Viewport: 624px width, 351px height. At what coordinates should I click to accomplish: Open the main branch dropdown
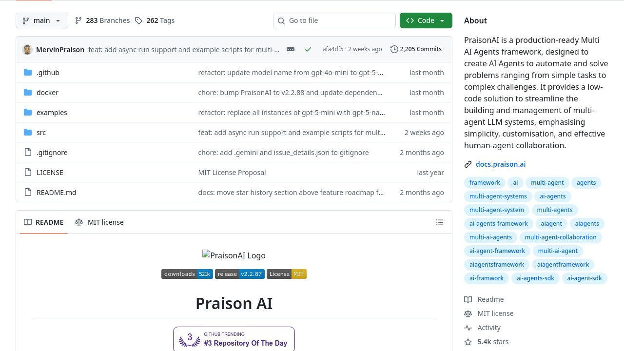42,20
